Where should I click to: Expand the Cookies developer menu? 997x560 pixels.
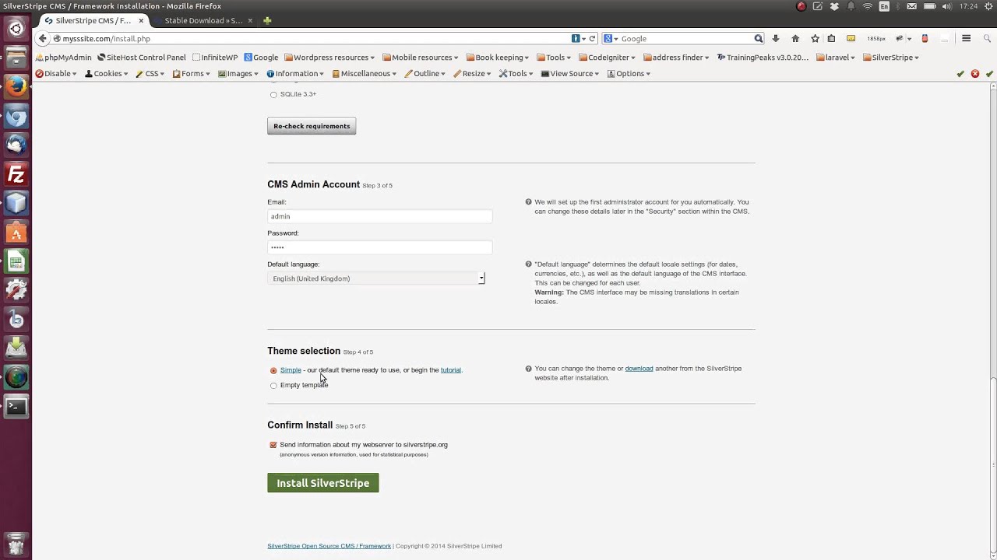(x=107, y=74)
